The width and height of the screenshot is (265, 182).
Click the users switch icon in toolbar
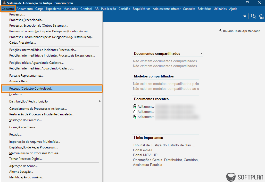253,16
